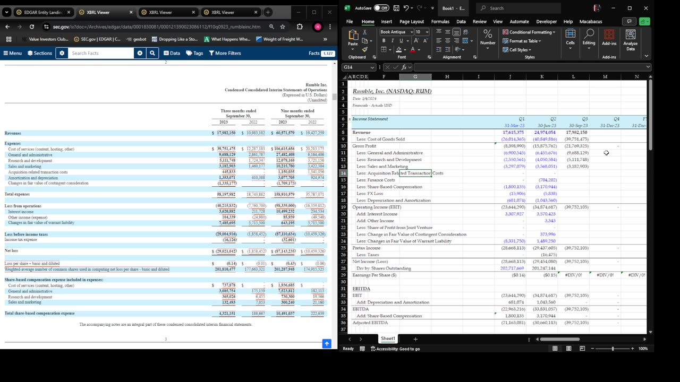The width and height of the screenshot is (680, 382).
Task: Open the Book Antiqua font name dropdown
Action: (411, 32)
